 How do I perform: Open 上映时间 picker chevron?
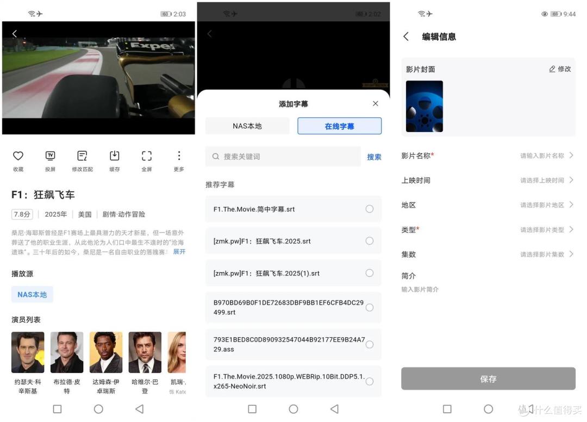(x=571, y=180)
